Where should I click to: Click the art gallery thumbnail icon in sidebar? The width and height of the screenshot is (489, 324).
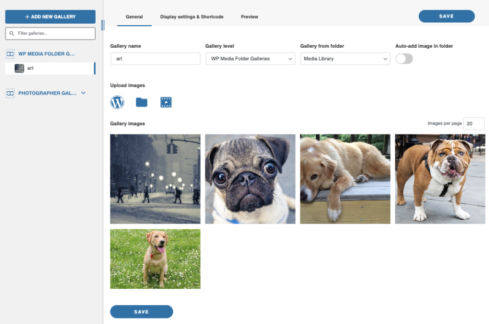(19, 69)
